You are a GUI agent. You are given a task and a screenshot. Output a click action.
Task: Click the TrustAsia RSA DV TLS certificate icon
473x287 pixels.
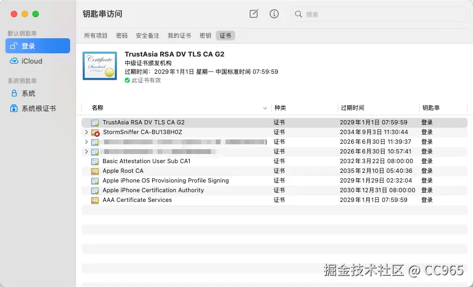(x=95, y=123)
